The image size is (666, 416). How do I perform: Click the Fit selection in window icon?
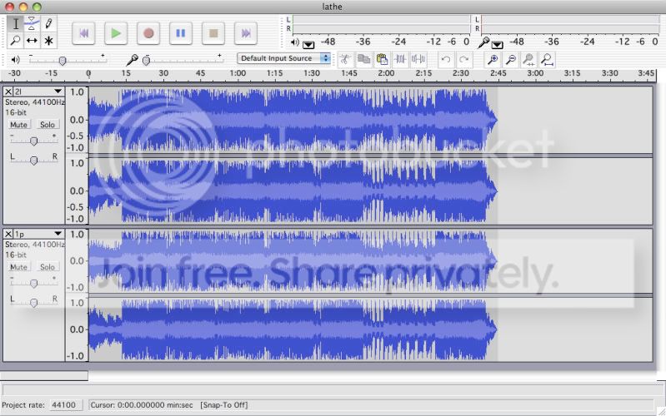pyautogui.click(x=529, y=59)
